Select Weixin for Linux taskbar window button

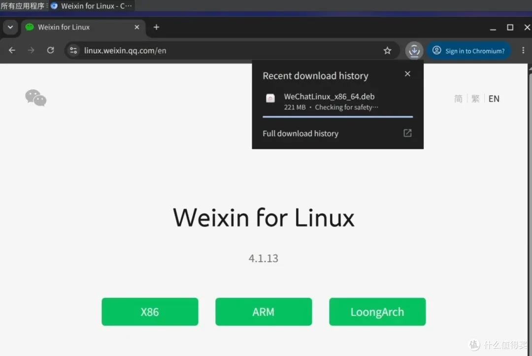pyautogui.click(x=92, y=6)
